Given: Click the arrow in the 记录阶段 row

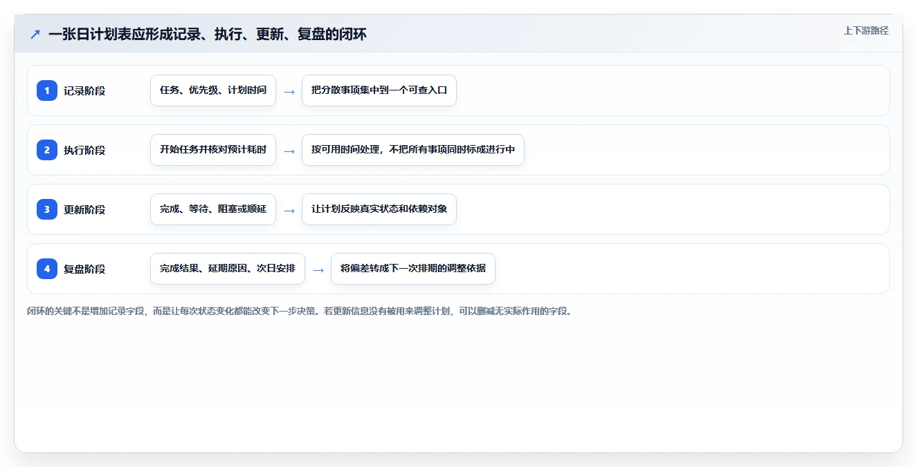Looking at the screenshot, I should tap(289, 91).
